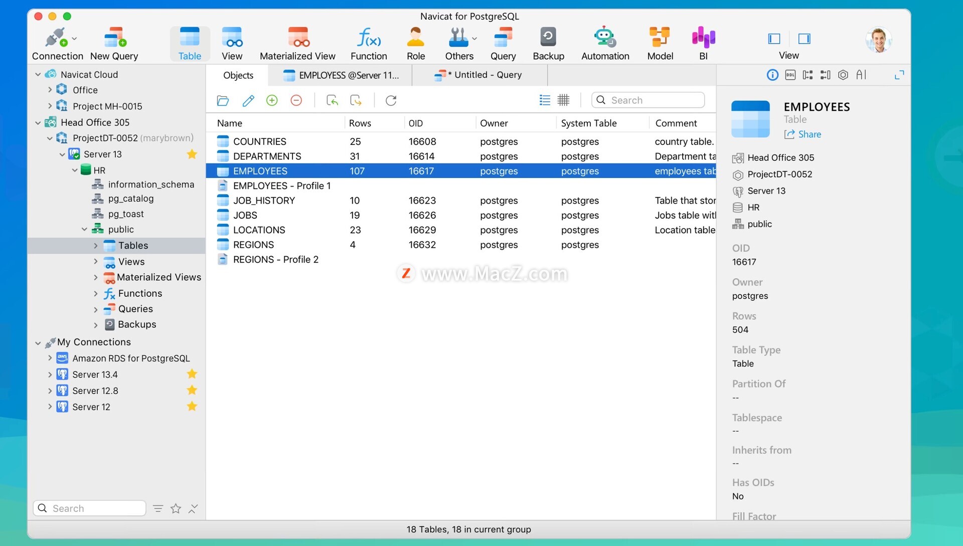Image resolution: width=963 pixels, height=546 pixels.
Task: Expand Amazon RDS for PostgreSQL connection
Action: (x=50, y=358)
